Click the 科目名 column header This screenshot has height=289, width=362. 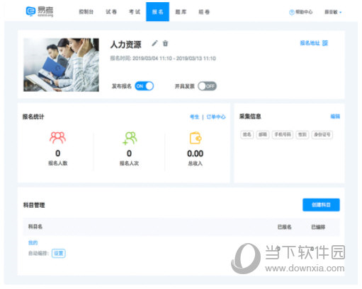(35, 227)
